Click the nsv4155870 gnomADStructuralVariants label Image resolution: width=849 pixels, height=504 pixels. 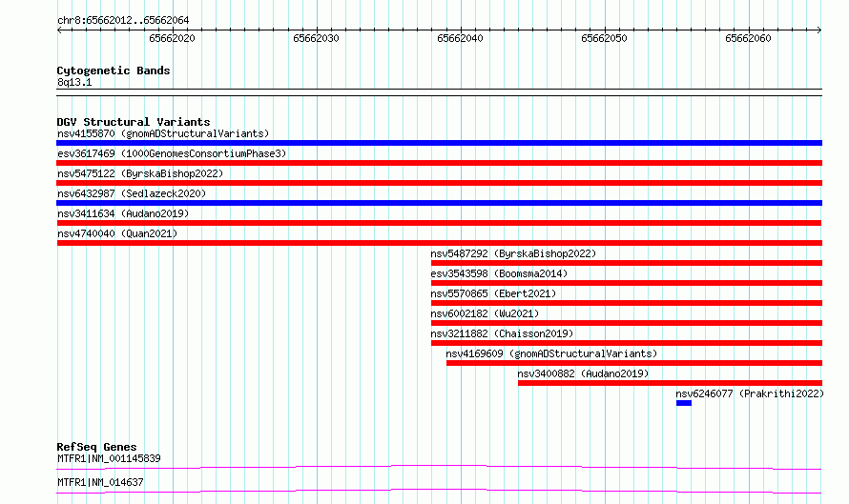[x=163, y=133]
